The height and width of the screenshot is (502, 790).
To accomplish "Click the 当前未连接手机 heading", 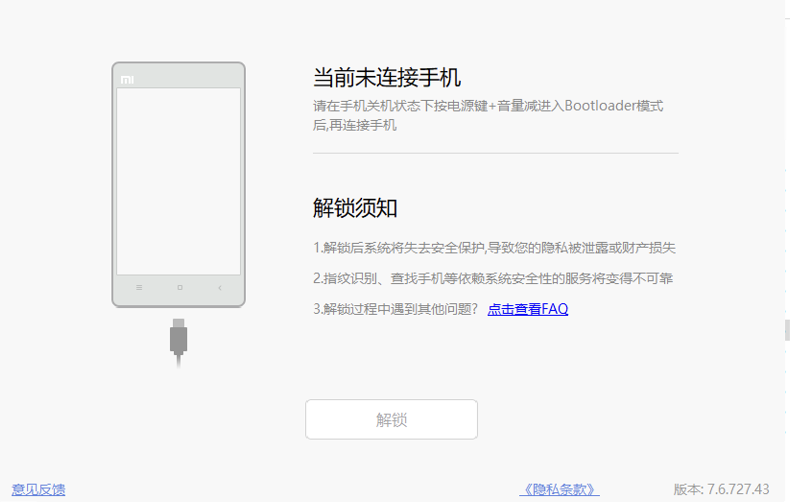I will 387,78.
